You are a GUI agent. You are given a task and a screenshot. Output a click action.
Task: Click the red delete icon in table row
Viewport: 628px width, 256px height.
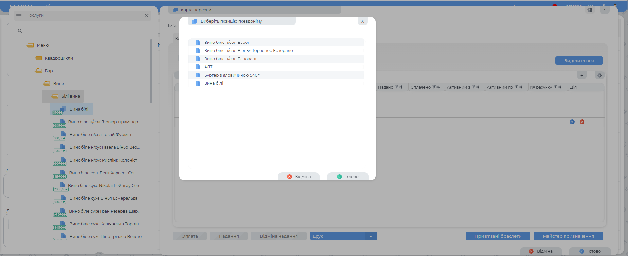582,122
